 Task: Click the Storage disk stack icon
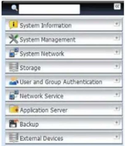(x=14, y=67)
